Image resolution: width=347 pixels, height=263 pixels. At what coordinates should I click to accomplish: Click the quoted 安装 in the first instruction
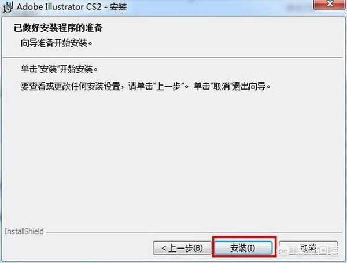pos(49,69)
